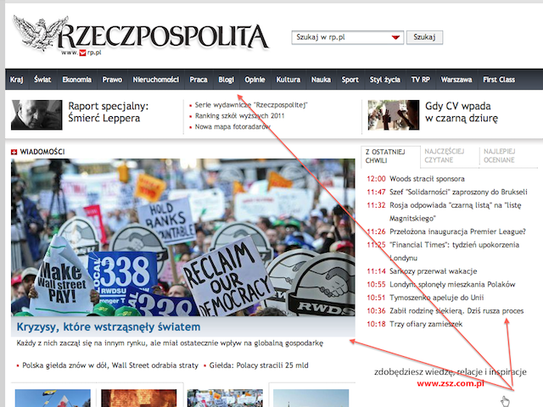Viewport: 543px width, 407px height.
Task: Open the flag photo thumbnail below the news
Action: (x=53, y=398)
